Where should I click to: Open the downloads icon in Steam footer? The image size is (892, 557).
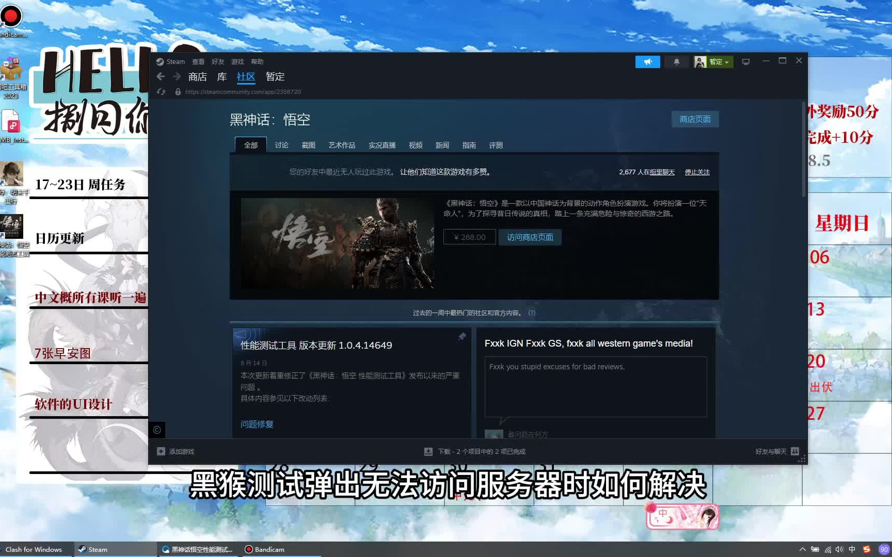[428, 451]
